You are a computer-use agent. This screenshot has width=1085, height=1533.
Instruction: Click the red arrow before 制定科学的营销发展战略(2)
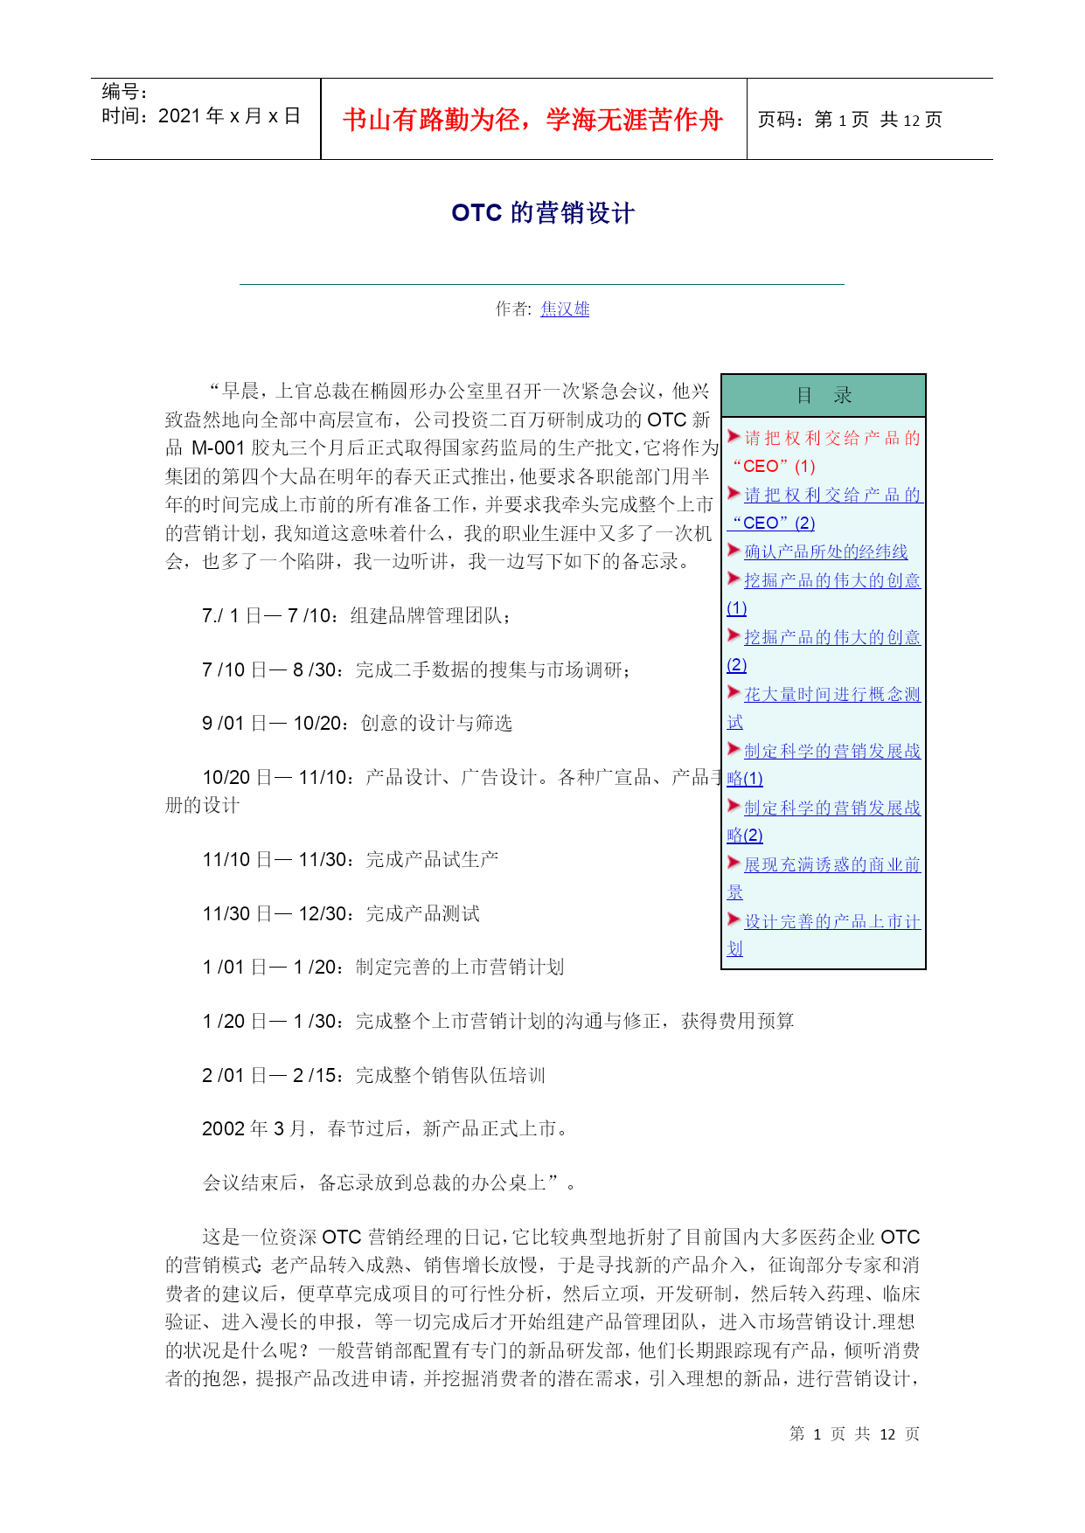click(x=734, y=806)
